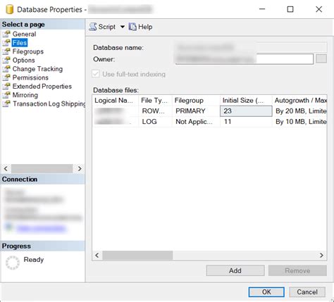Click the Initial Size cell showing 11
Screen dimensions: 334x302
coord(246,122)
